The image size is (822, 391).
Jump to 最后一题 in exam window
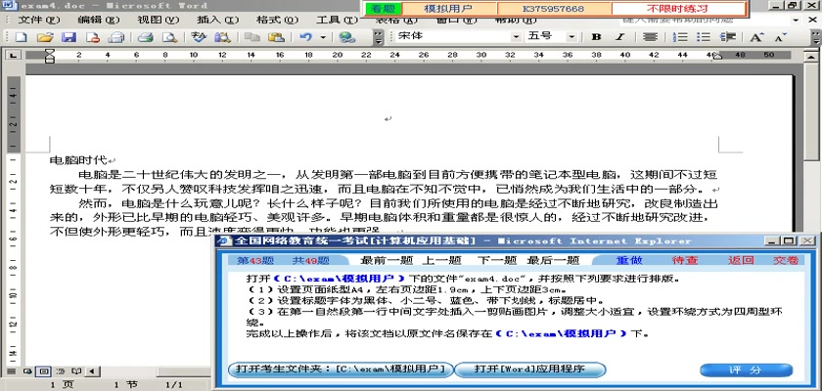(x=553, y=260)
